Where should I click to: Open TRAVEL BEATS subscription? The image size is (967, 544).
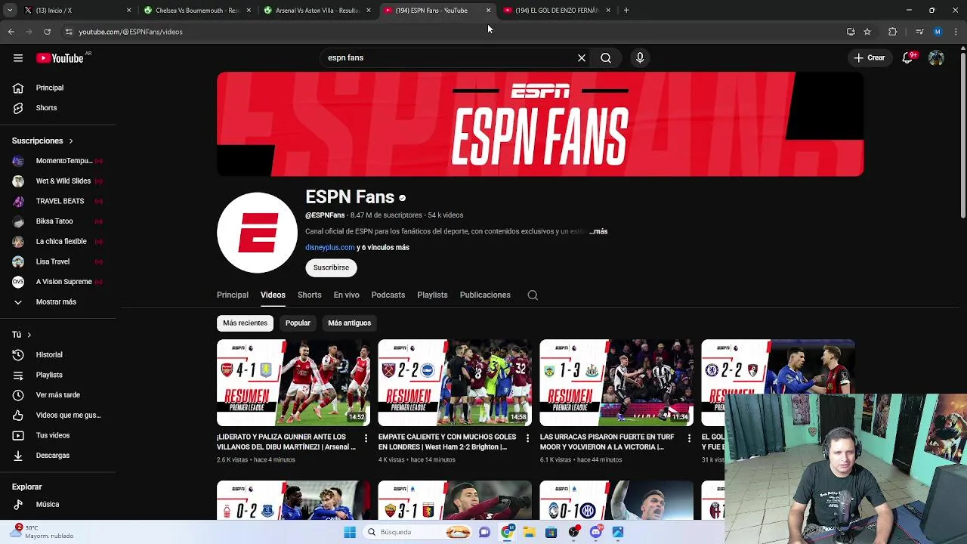[59, 201]
